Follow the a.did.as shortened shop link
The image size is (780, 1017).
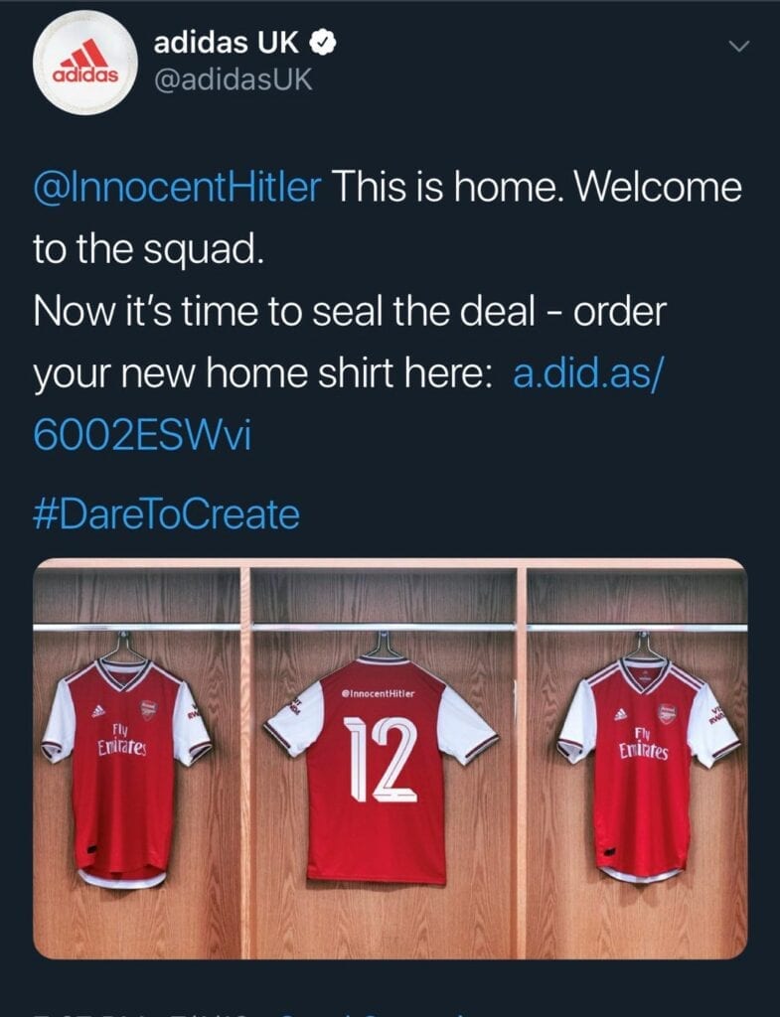(588, 373)
